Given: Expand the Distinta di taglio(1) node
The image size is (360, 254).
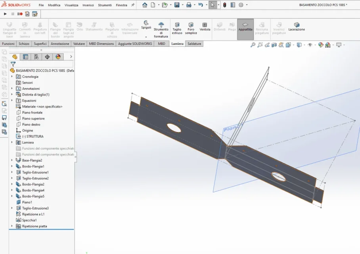Looking at the screenshot, I should (12, 94).
